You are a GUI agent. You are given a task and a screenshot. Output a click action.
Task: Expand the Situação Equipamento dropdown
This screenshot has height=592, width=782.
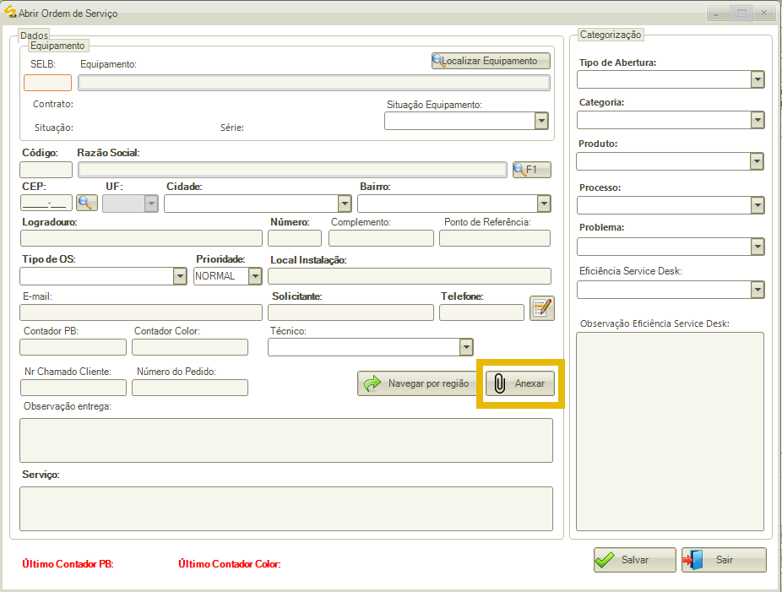pyautogui.click(x=541, y=121)
